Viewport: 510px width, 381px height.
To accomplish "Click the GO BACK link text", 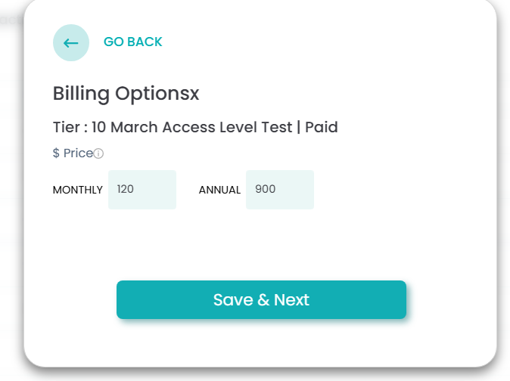I will click(x=133, y=42).
